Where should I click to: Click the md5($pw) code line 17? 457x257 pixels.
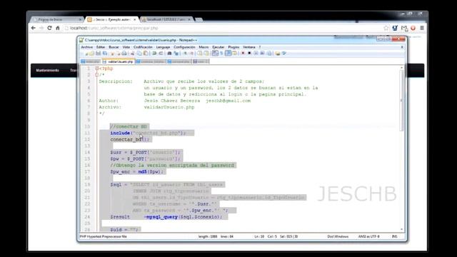pos(137,171)
